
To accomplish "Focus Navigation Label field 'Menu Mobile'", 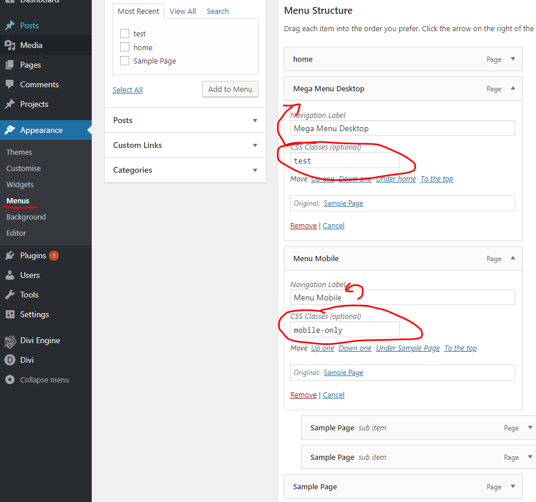I will pos(402,298).
